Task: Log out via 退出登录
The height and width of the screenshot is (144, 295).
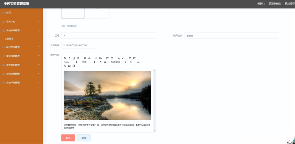Action: [x=290, y=4]
